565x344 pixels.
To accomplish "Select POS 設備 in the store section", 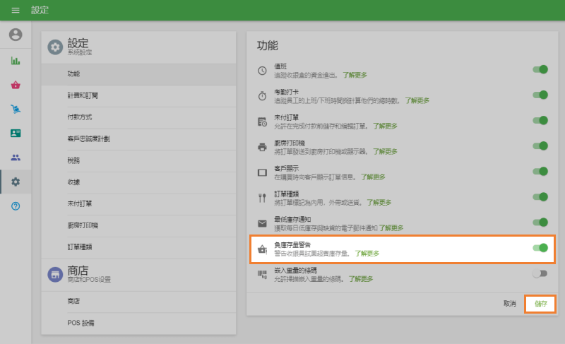I will (x=138, y=323).
